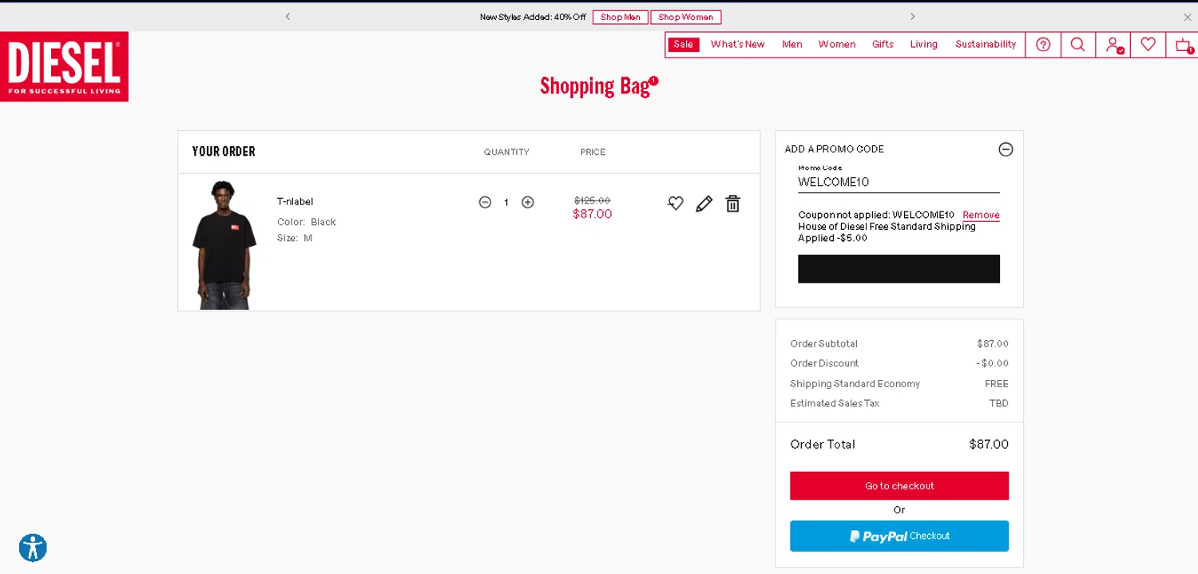The width and height of the screenshot is (1198, 574).
Task: Open the shopping cart icon in header
Action: pos(1183,45)
